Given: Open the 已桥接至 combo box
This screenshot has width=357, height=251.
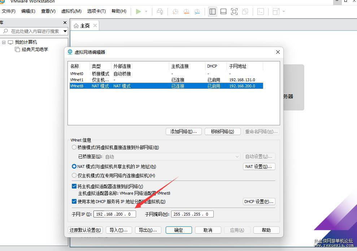Looking at the screenshot, I should click(172, 157).
